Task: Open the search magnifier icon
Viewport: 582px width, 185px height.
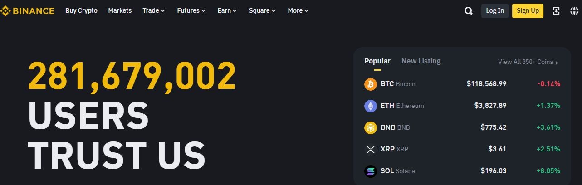Action: [x=469, y=11]
